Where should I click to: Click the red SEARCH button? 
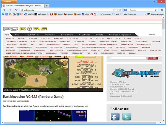(153, 58)
